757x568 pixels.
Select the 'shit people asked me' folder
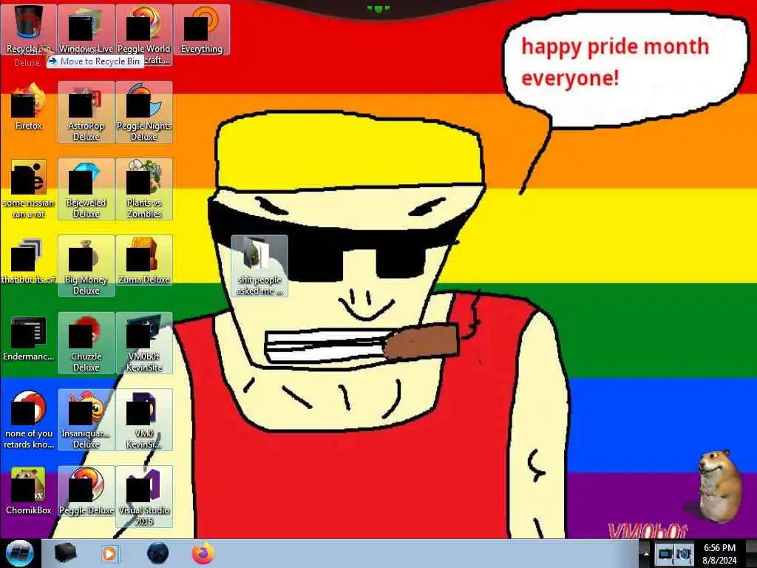[259, 266]
